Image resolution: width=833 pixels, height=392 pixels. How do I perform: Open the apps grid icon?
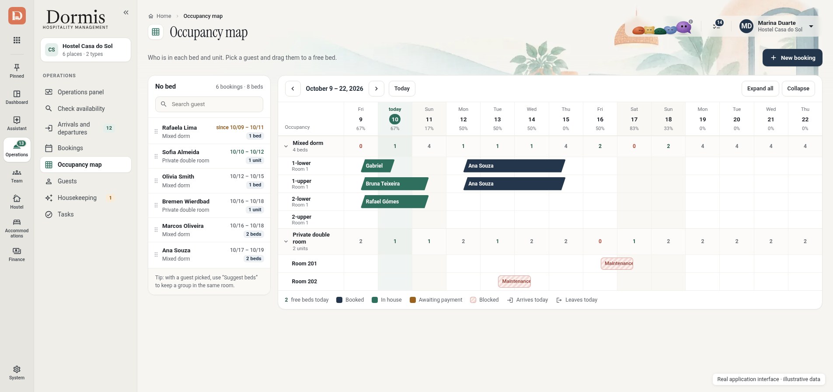[x=17, y=40]
